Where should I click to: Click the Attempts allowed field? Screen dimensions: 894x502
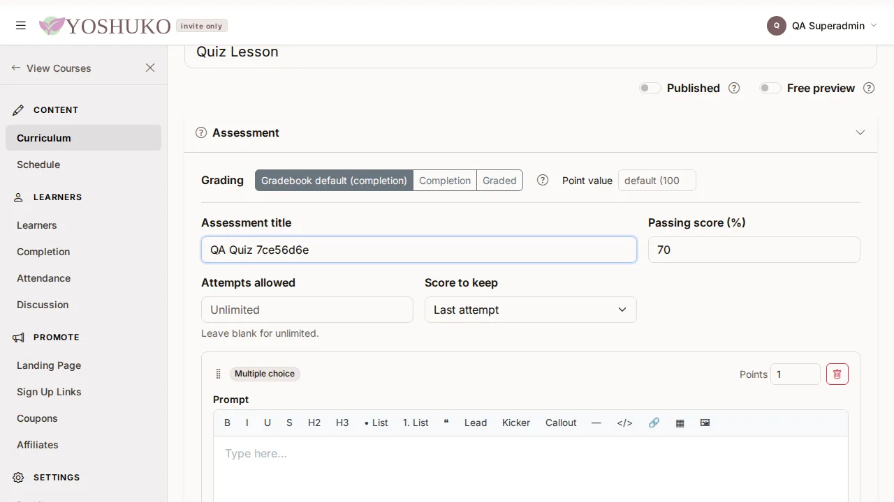[x=307, y=310]
